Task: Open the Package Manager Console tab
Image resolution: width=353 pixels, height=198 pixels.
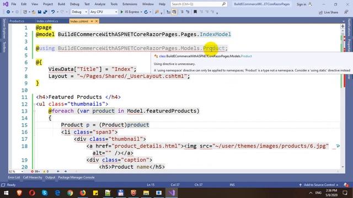Action: tap(76, 177)
